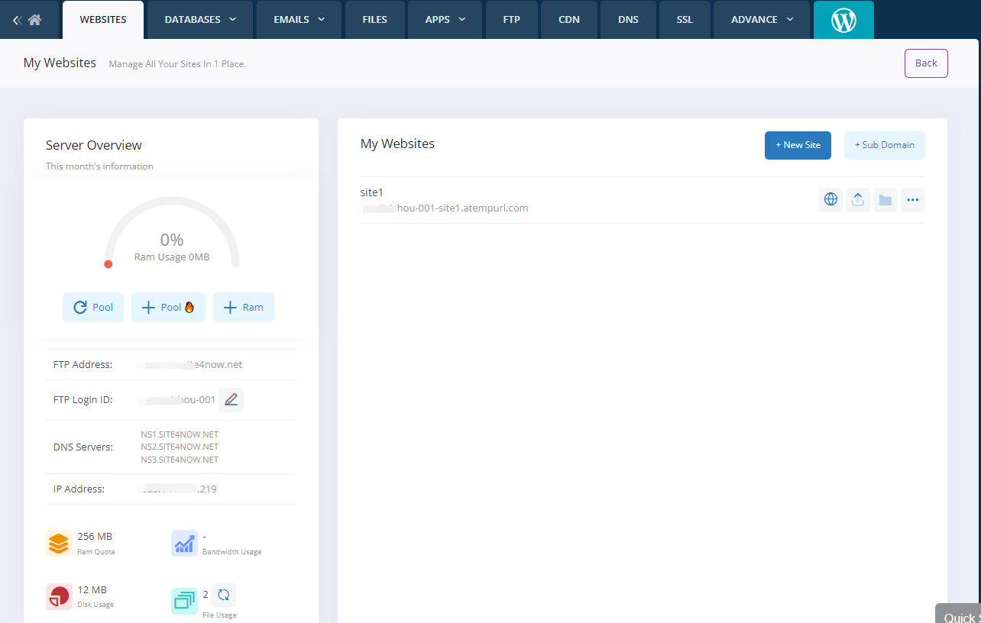Expand the Emails dropdown menu

coord(299,20)
